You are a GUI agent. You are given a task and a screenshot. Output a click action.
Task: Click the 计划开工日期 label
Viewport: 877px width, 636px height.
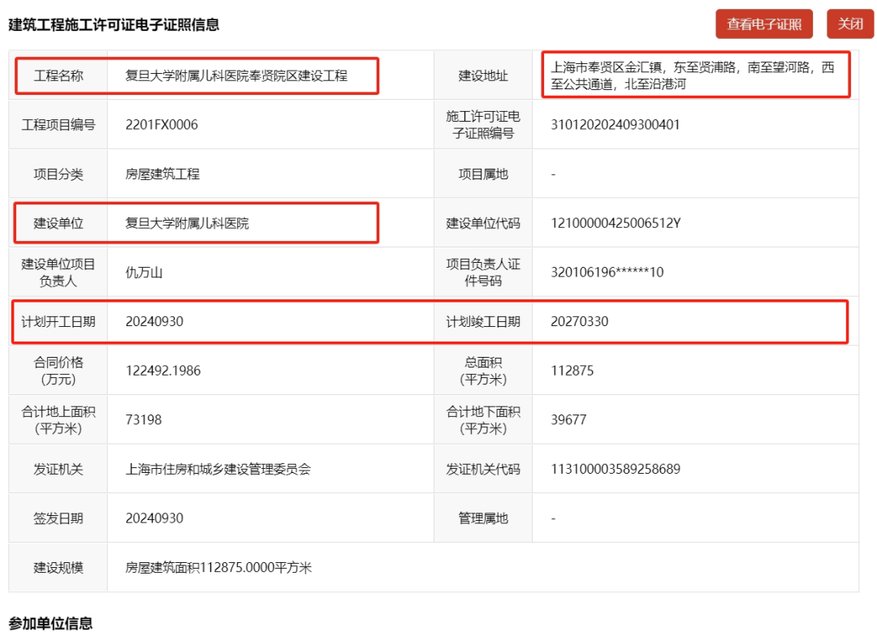tap(58, 321)
